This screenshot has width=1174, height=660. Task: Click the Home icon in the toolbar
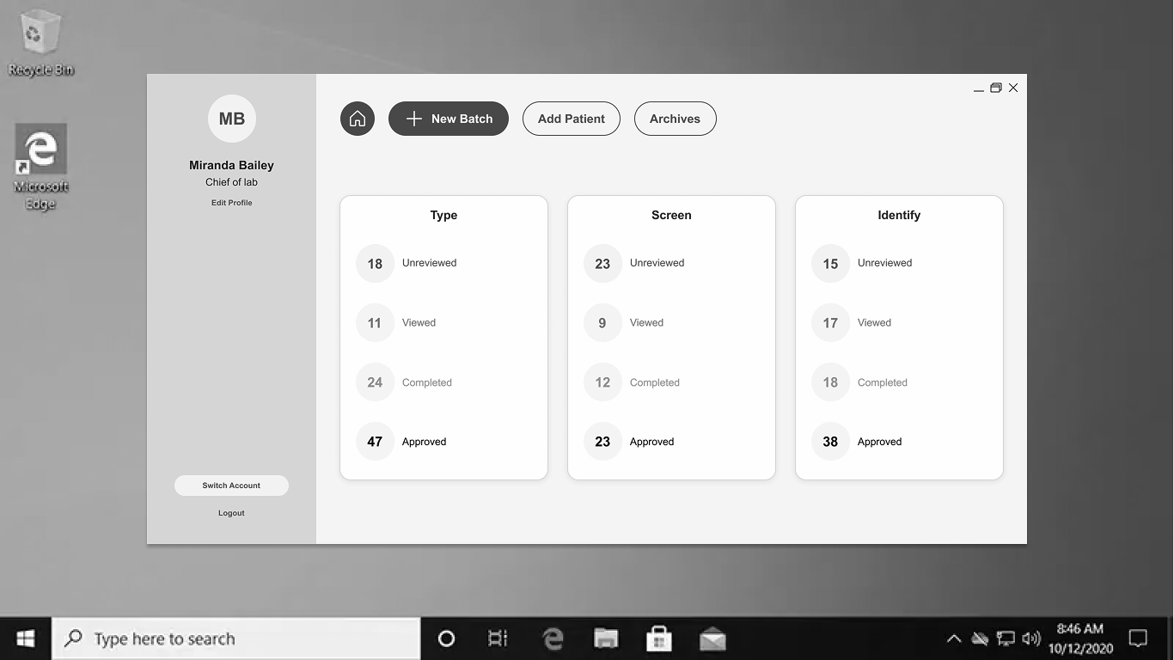[x=358, y=119]
